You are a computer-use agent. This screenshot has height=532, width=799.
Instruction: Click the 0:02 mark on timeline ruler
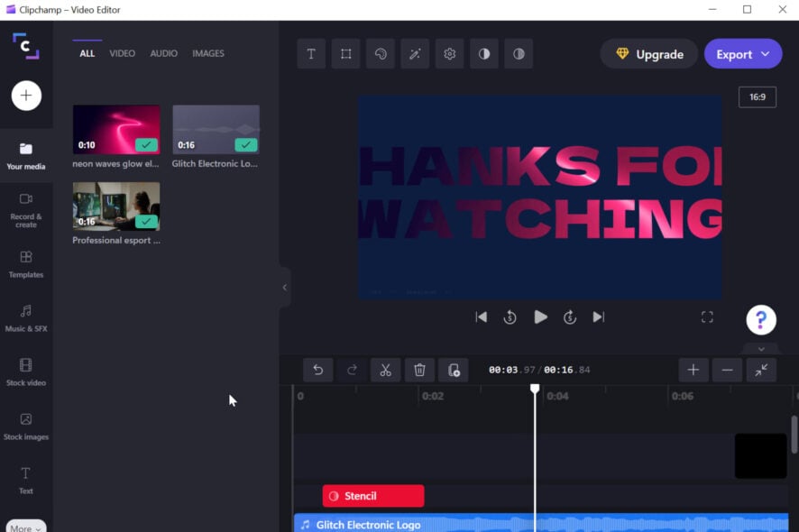click(433, 396)
